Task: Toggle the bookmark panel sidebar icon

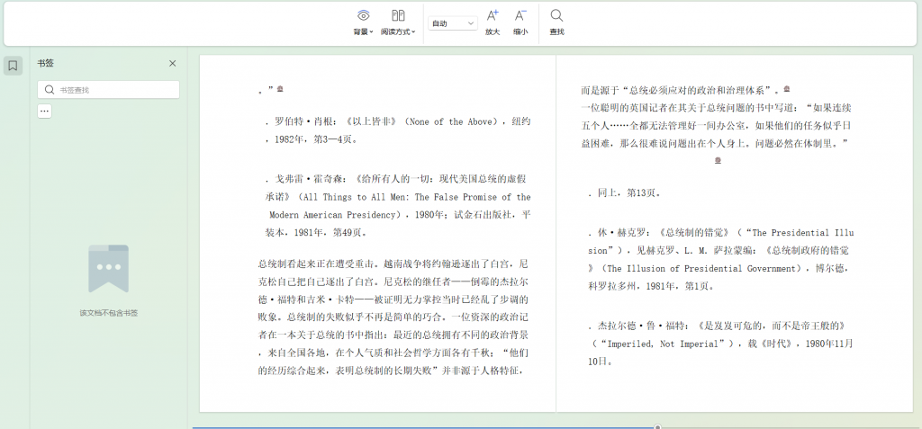Action: pos(13,66)
